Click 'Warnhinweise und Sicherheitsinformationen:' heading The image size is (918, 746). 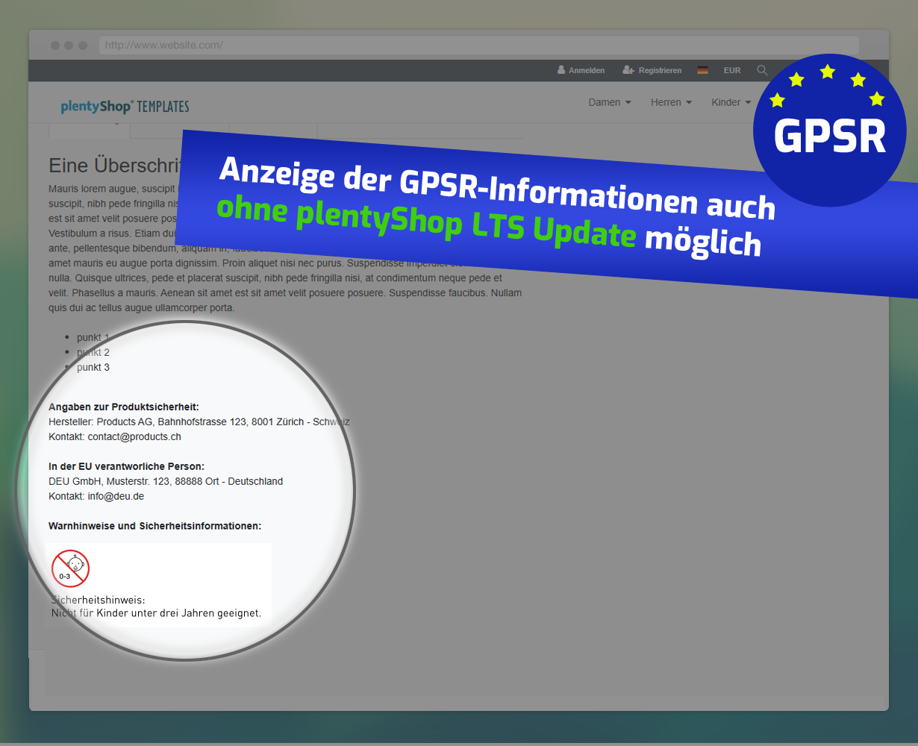click(x=155, y=526)
